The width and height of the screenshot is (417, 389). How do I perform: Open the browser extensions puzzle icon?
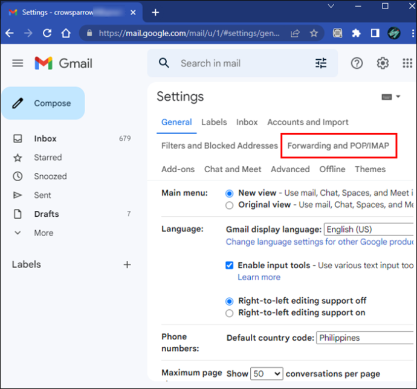tap(356, 33)
